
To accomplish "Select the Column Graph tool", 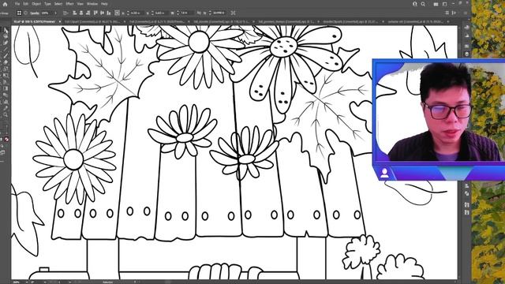I will click(6, 102).
